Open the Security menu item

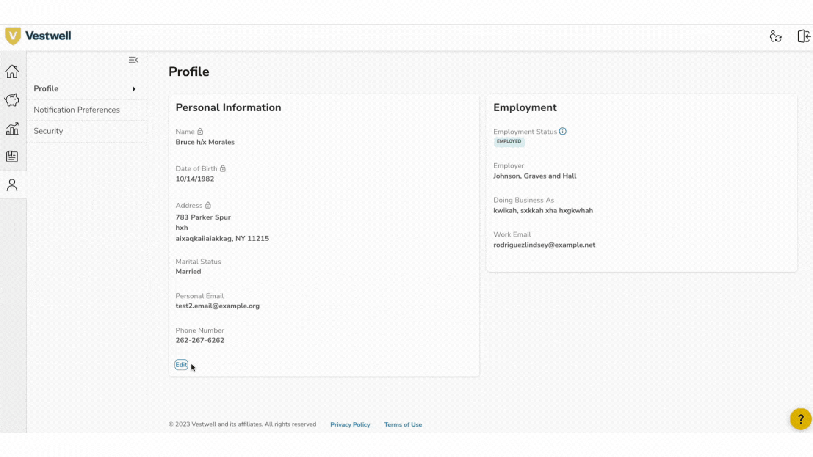pyautogui.click(x=48, y=131)
